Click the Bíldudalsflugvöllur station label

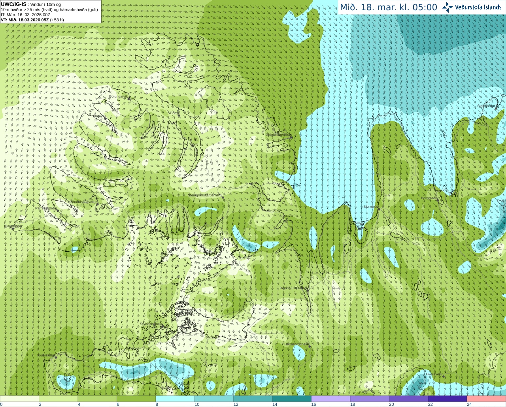coord(83,202)
